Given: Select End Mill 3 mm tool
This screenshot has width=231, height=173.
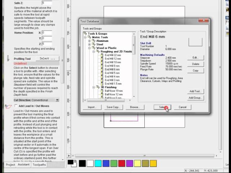Looking at the screenshot, I should (x=112, y=80).
